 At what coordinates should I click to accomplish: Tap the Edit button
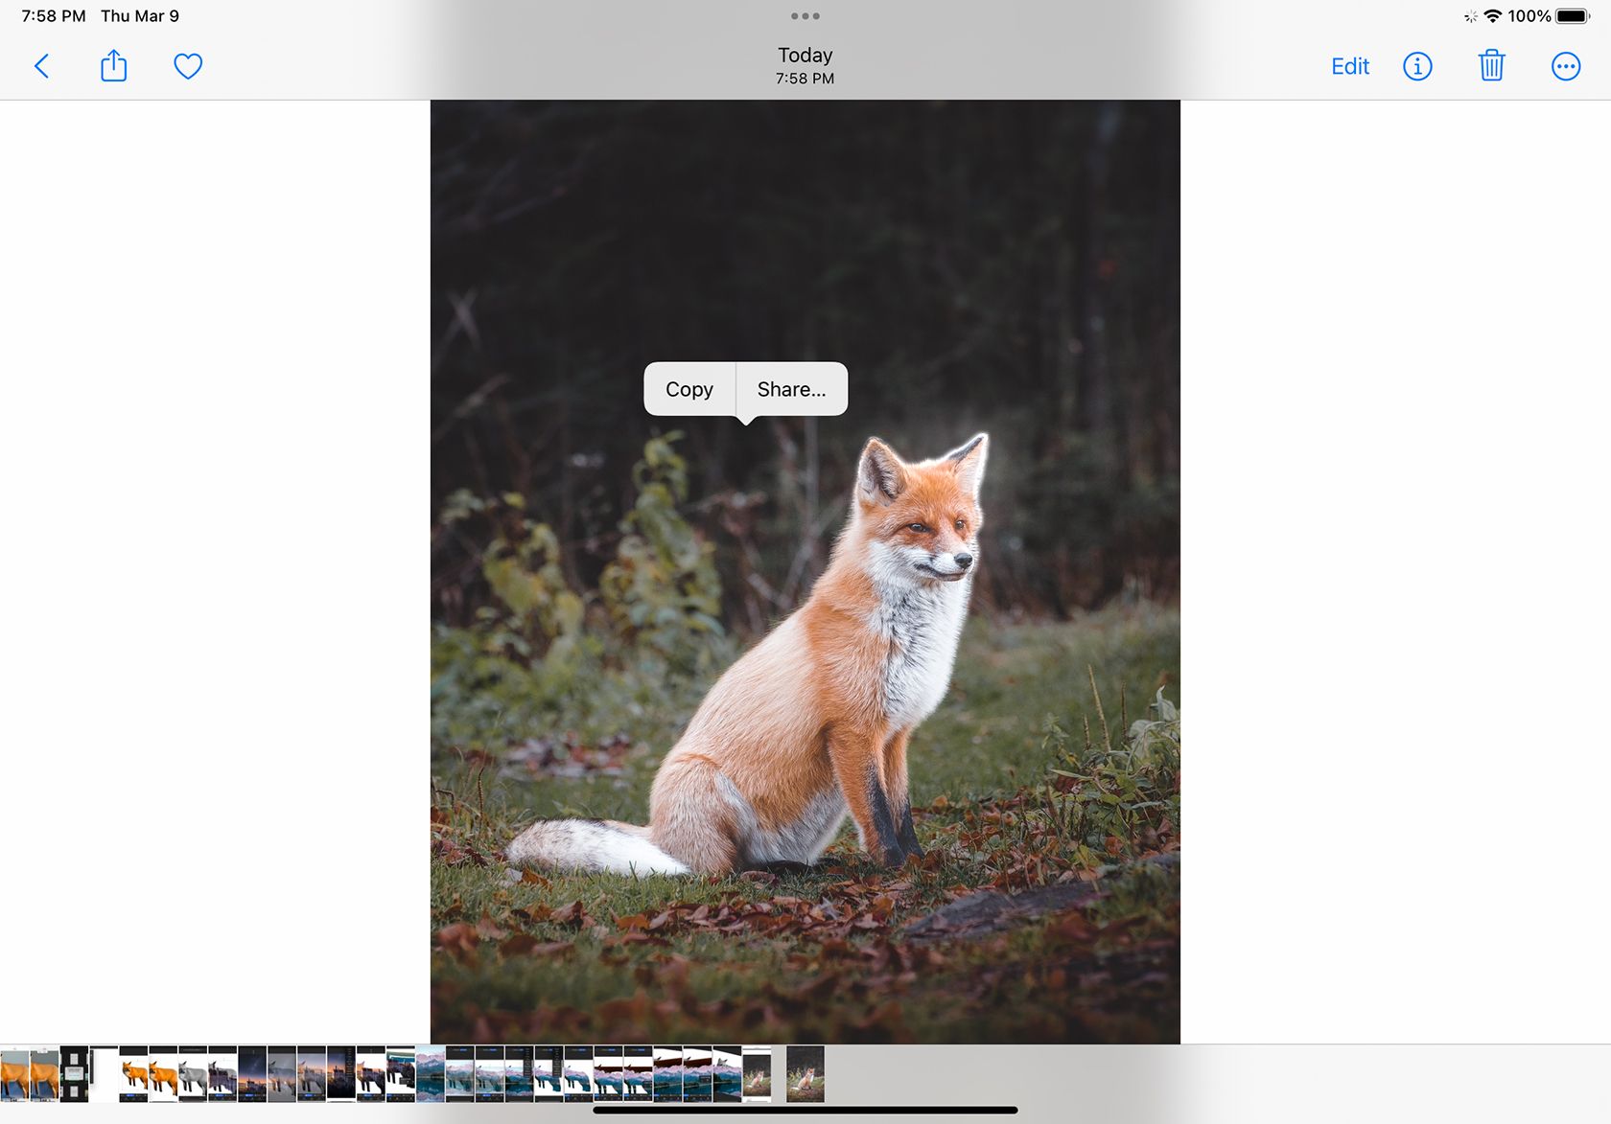point(1349,66)
